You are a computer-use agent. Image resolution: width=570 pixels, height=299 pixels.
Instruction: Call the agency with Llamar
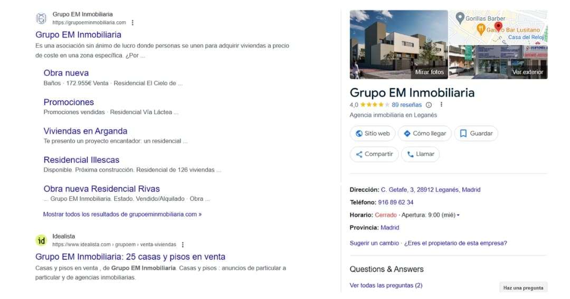click(420, 154)
